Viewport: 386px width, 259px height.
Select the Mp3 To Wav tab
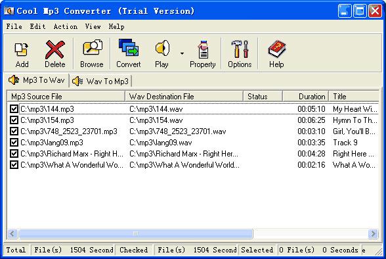pyautogui.click(x=37, y=80)
